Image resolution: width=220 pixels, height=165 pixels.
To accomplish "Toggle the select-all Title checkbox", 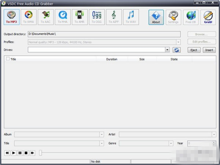I will [x=8, y=59].
